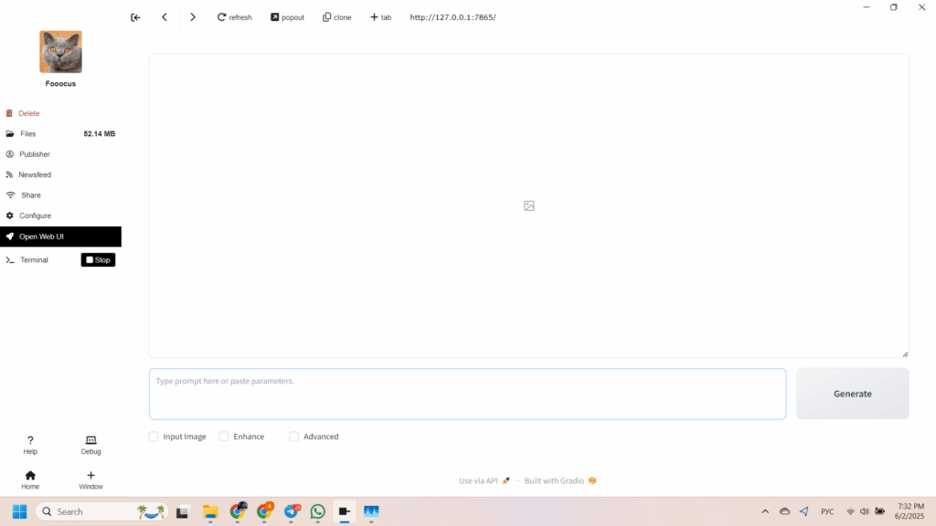Open the Use via API link
This screenshot has width=936, height=526.
pos(484,480)
